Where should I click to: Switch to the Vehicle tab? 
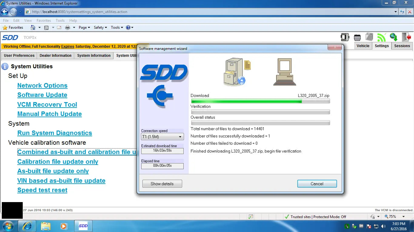(x=363, y=46)
